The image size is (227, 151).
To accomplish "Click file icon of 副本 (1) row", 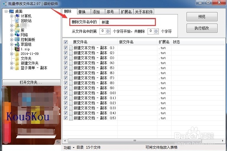I will (71, 48).
